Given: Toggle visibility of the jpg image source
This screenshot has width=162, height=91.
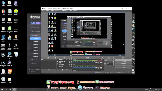Looking at the screenshot, I should pos(69,60).
